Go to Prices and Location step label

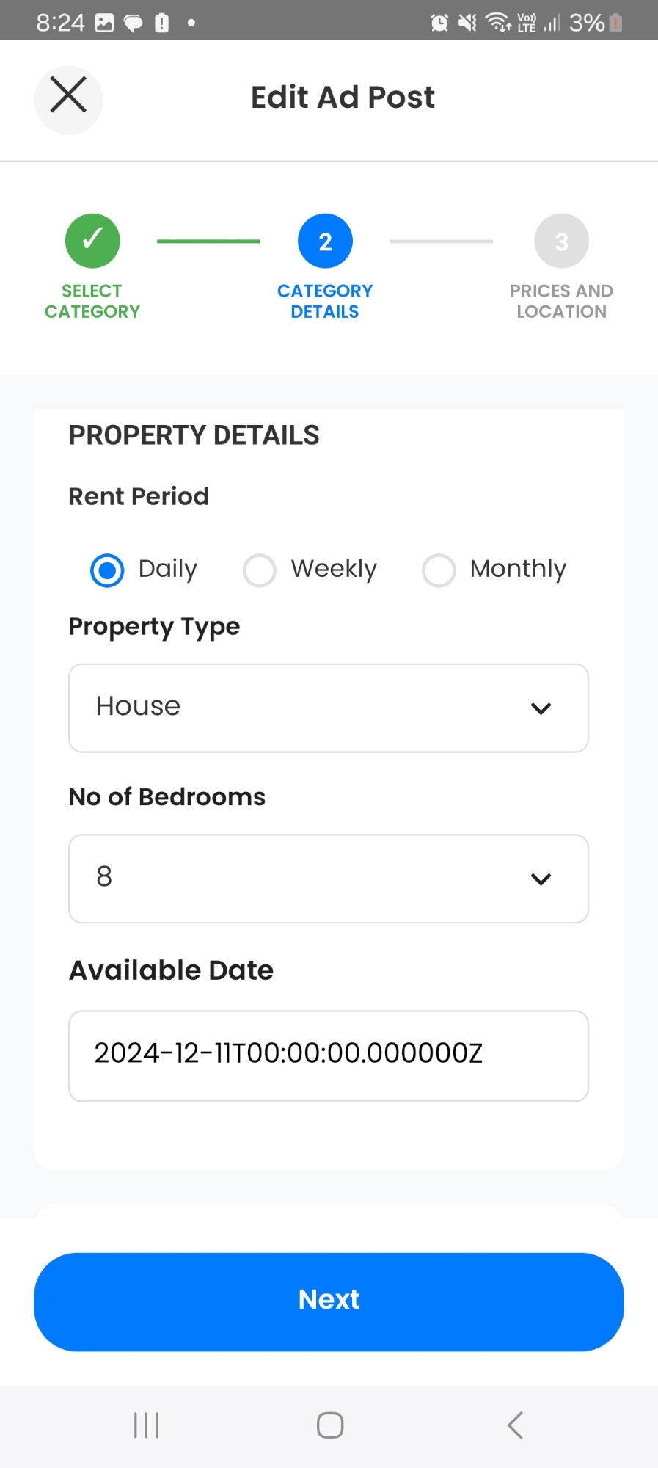coord(561,301)
